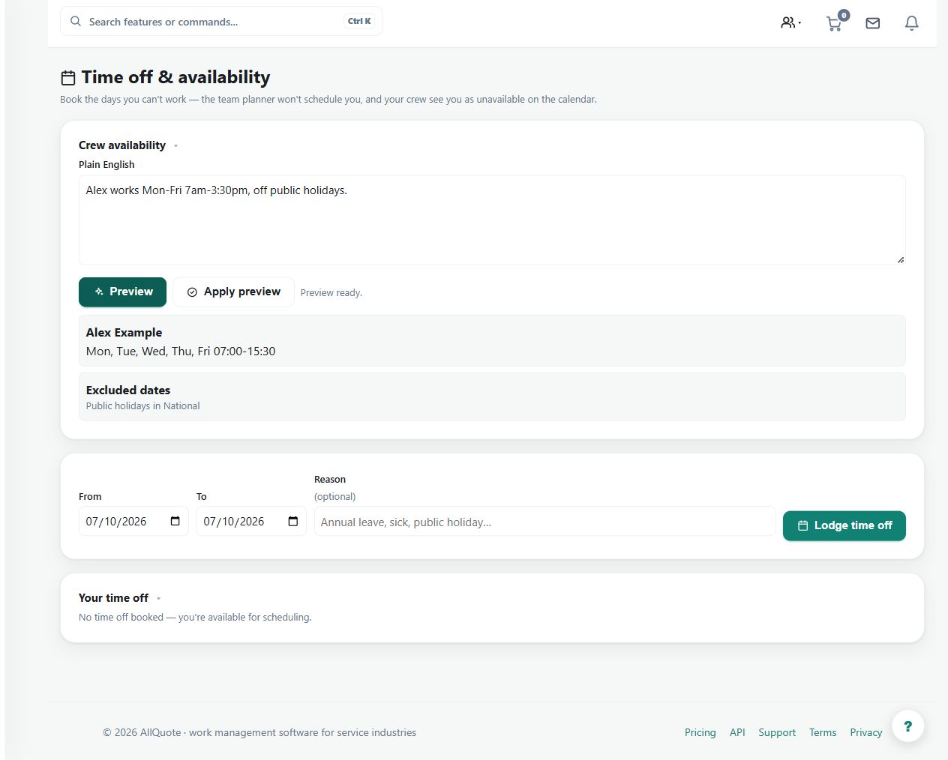Click the Lodge time off button
948x760 pixels.
(844, 525)
